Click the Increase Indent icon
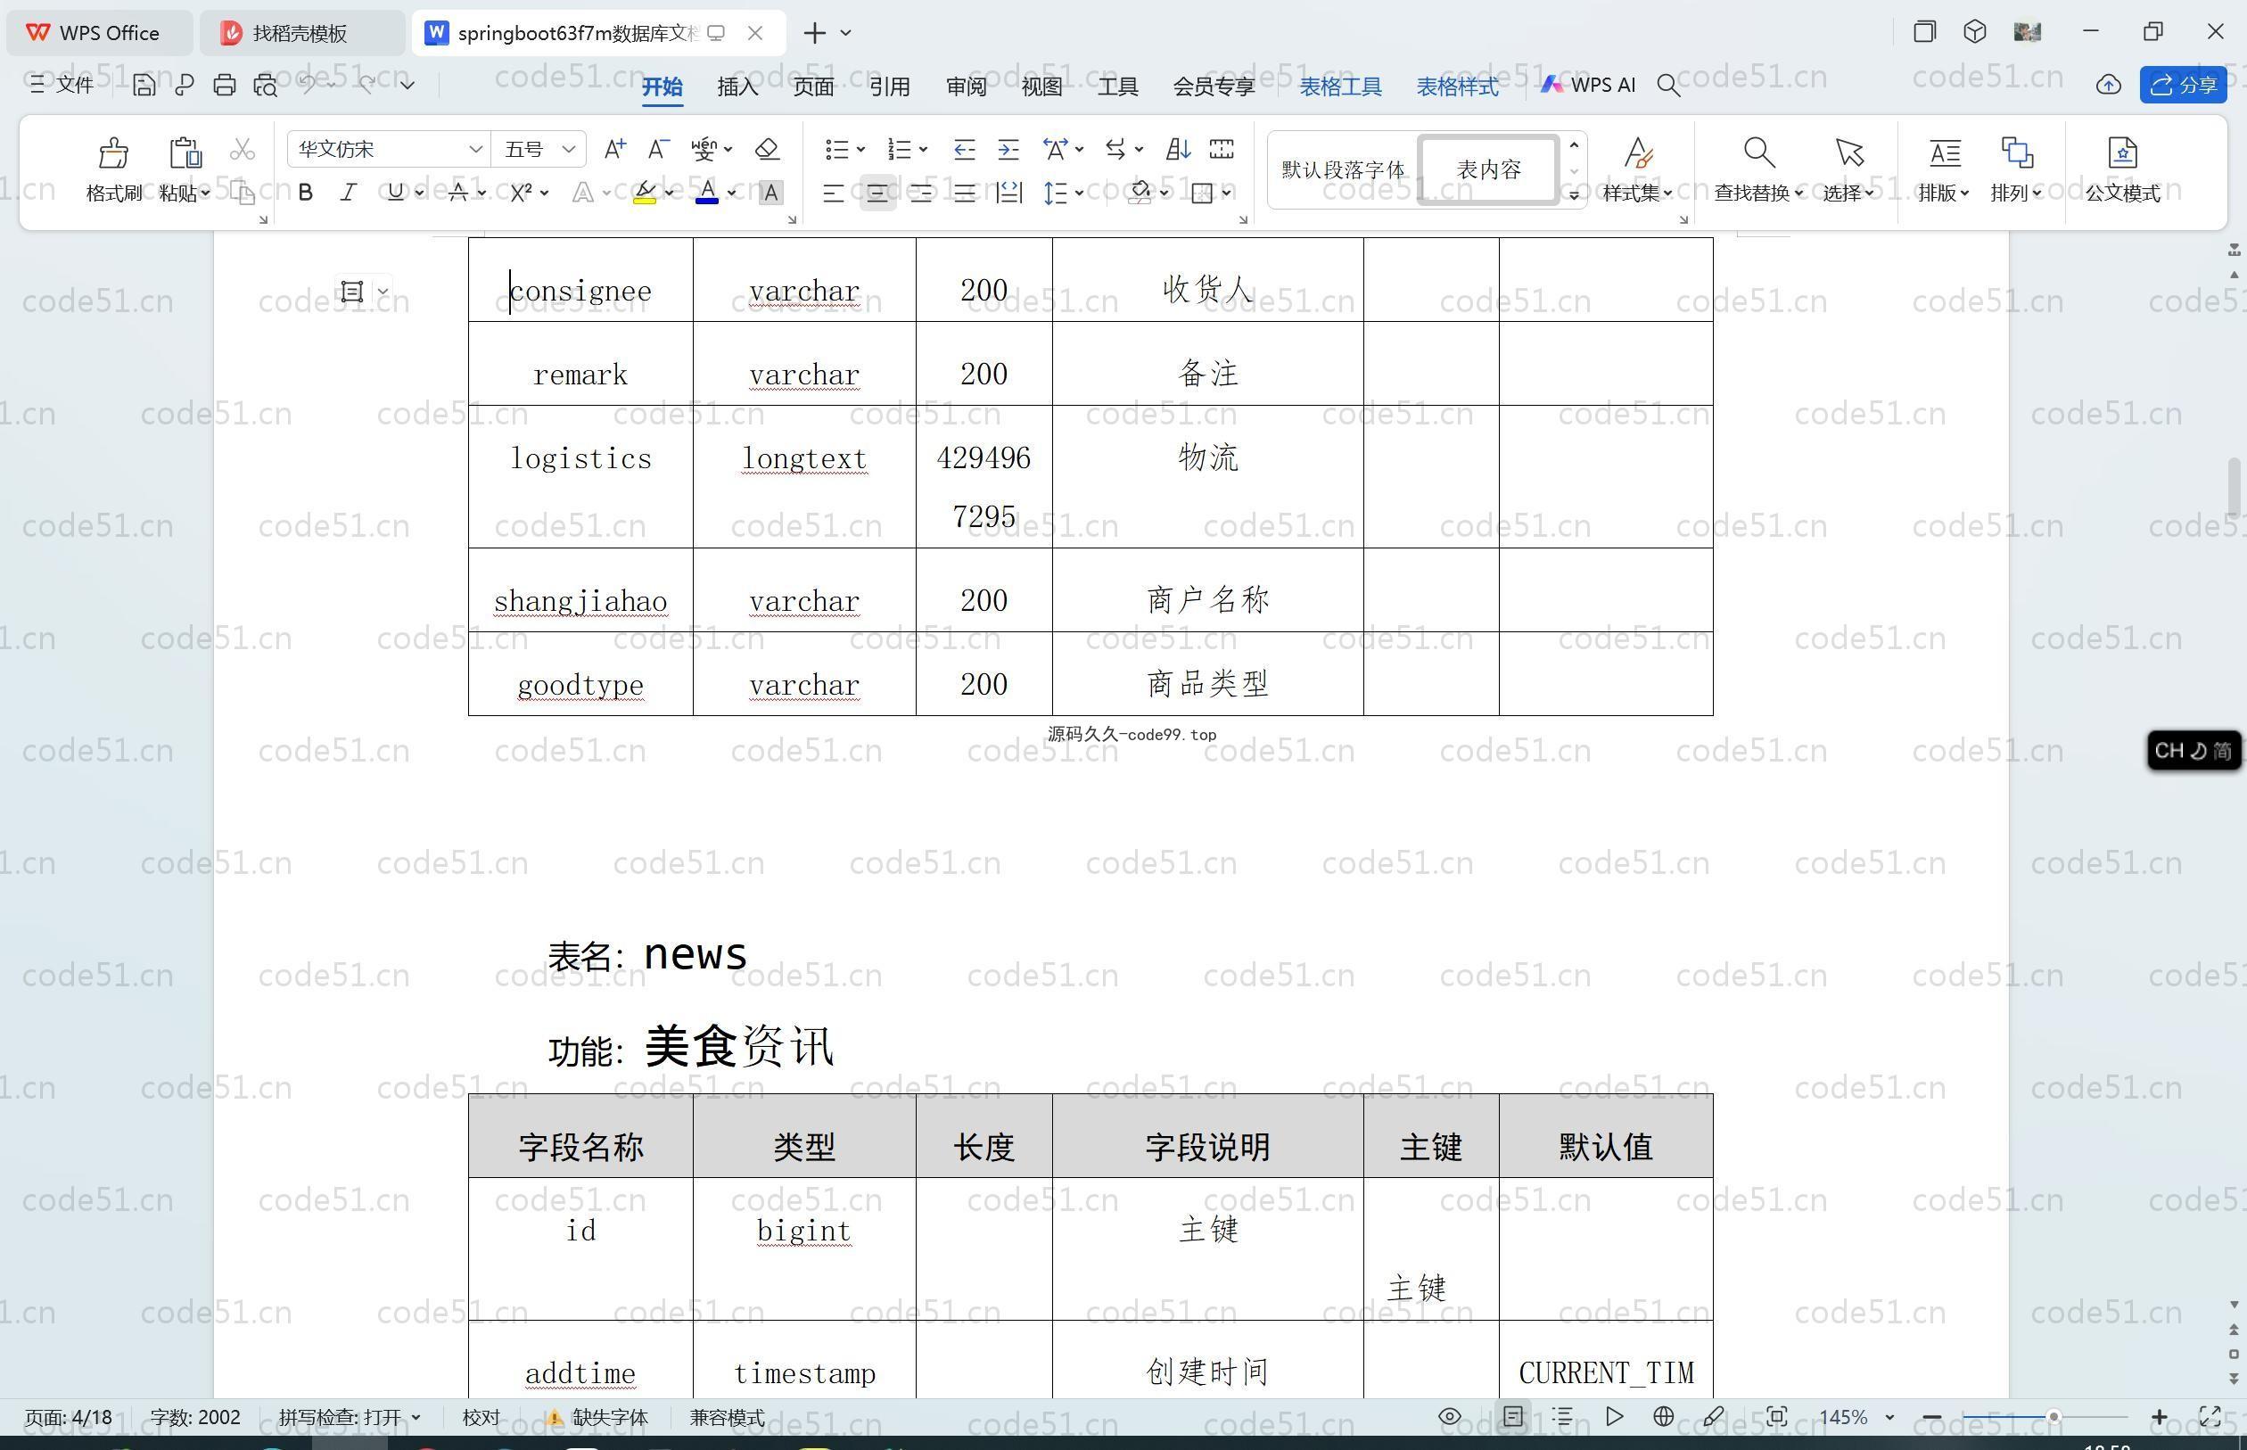 tap(1008, 149)
